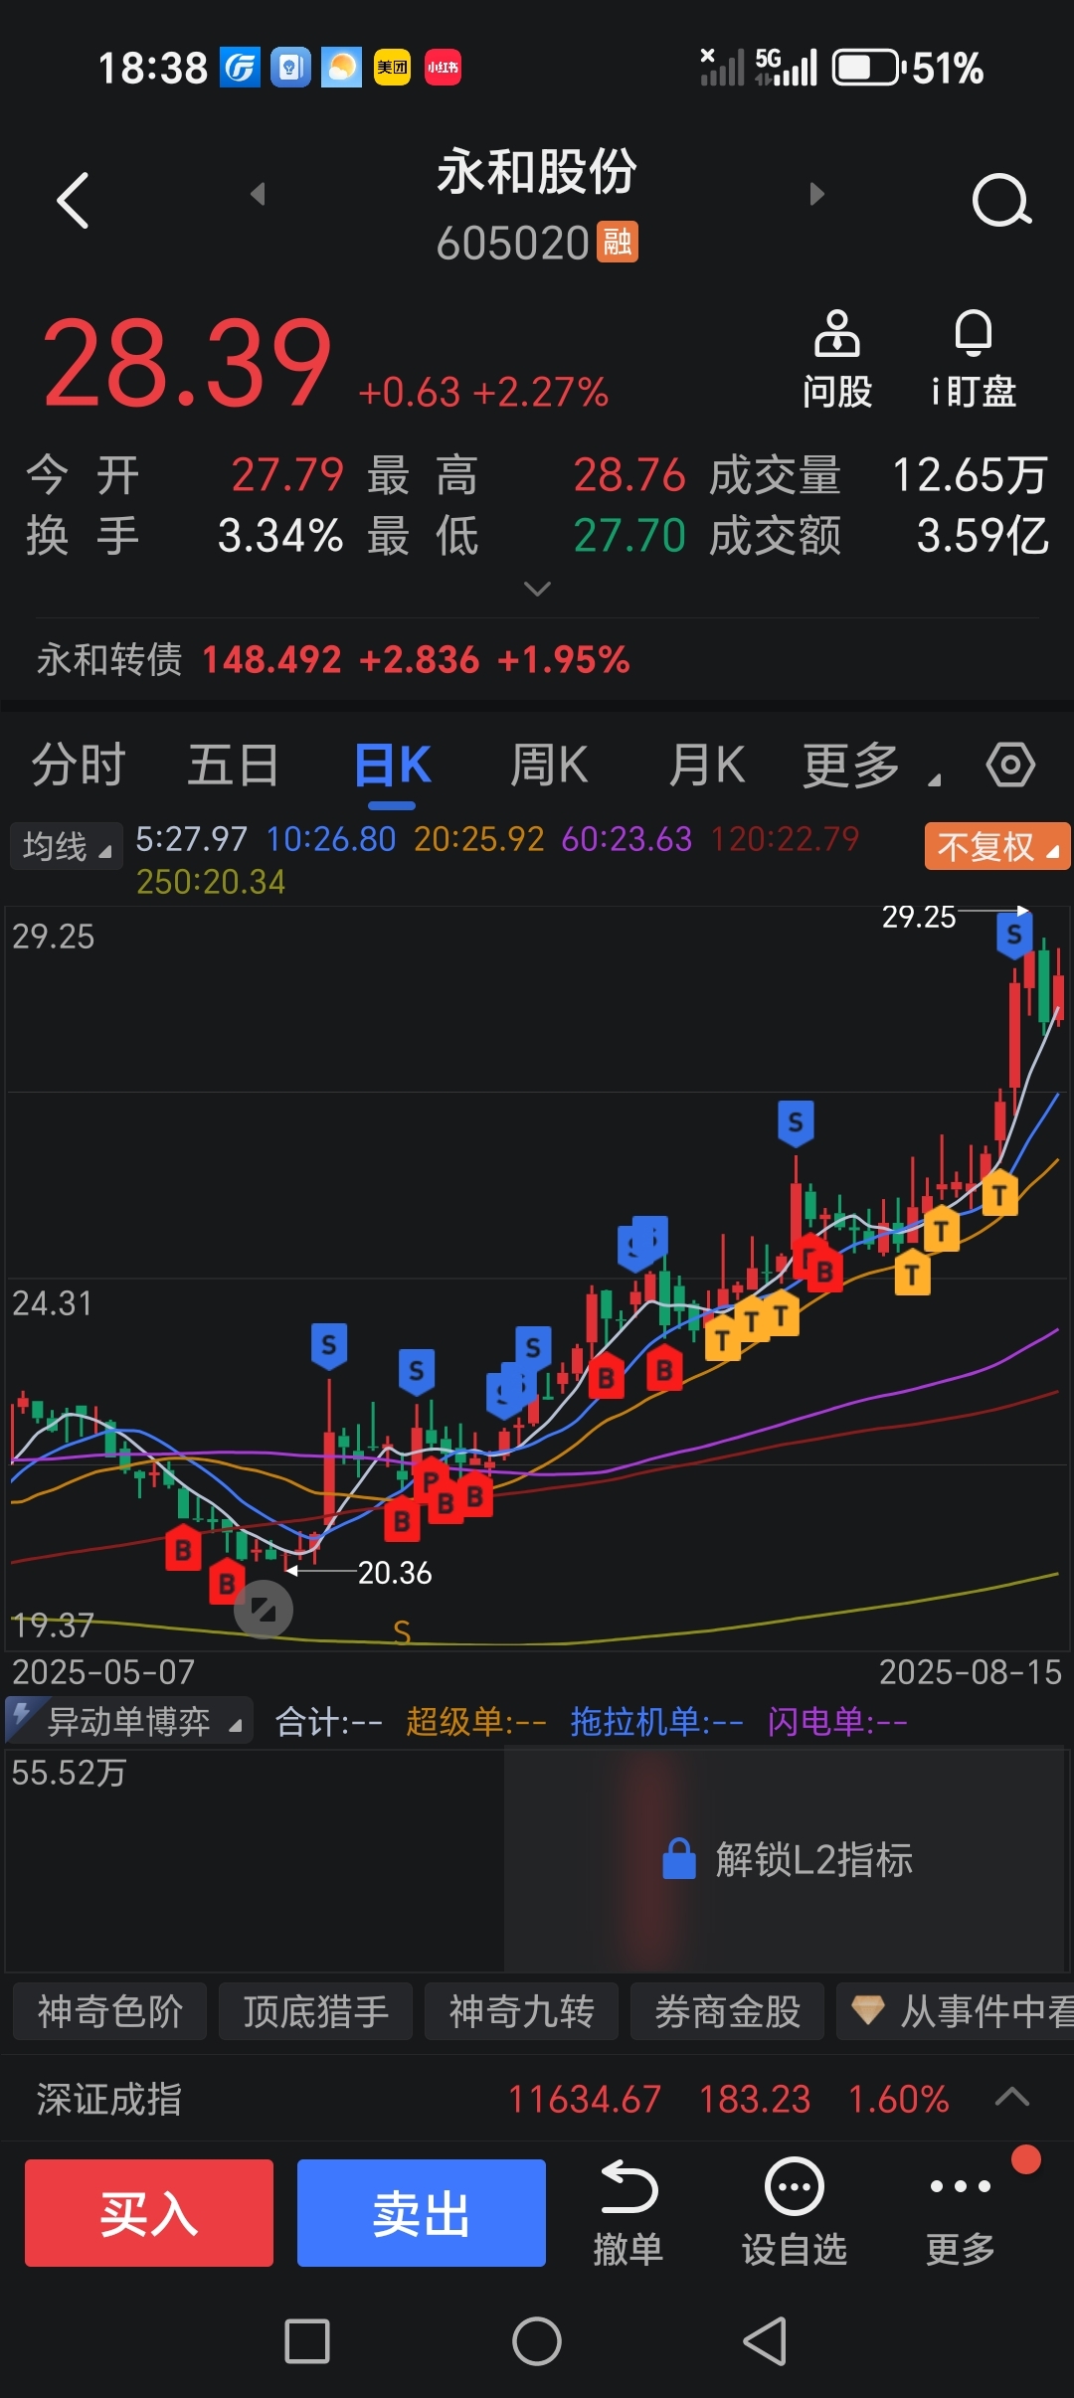Switch to next stock with right triangle

point(816,194)
